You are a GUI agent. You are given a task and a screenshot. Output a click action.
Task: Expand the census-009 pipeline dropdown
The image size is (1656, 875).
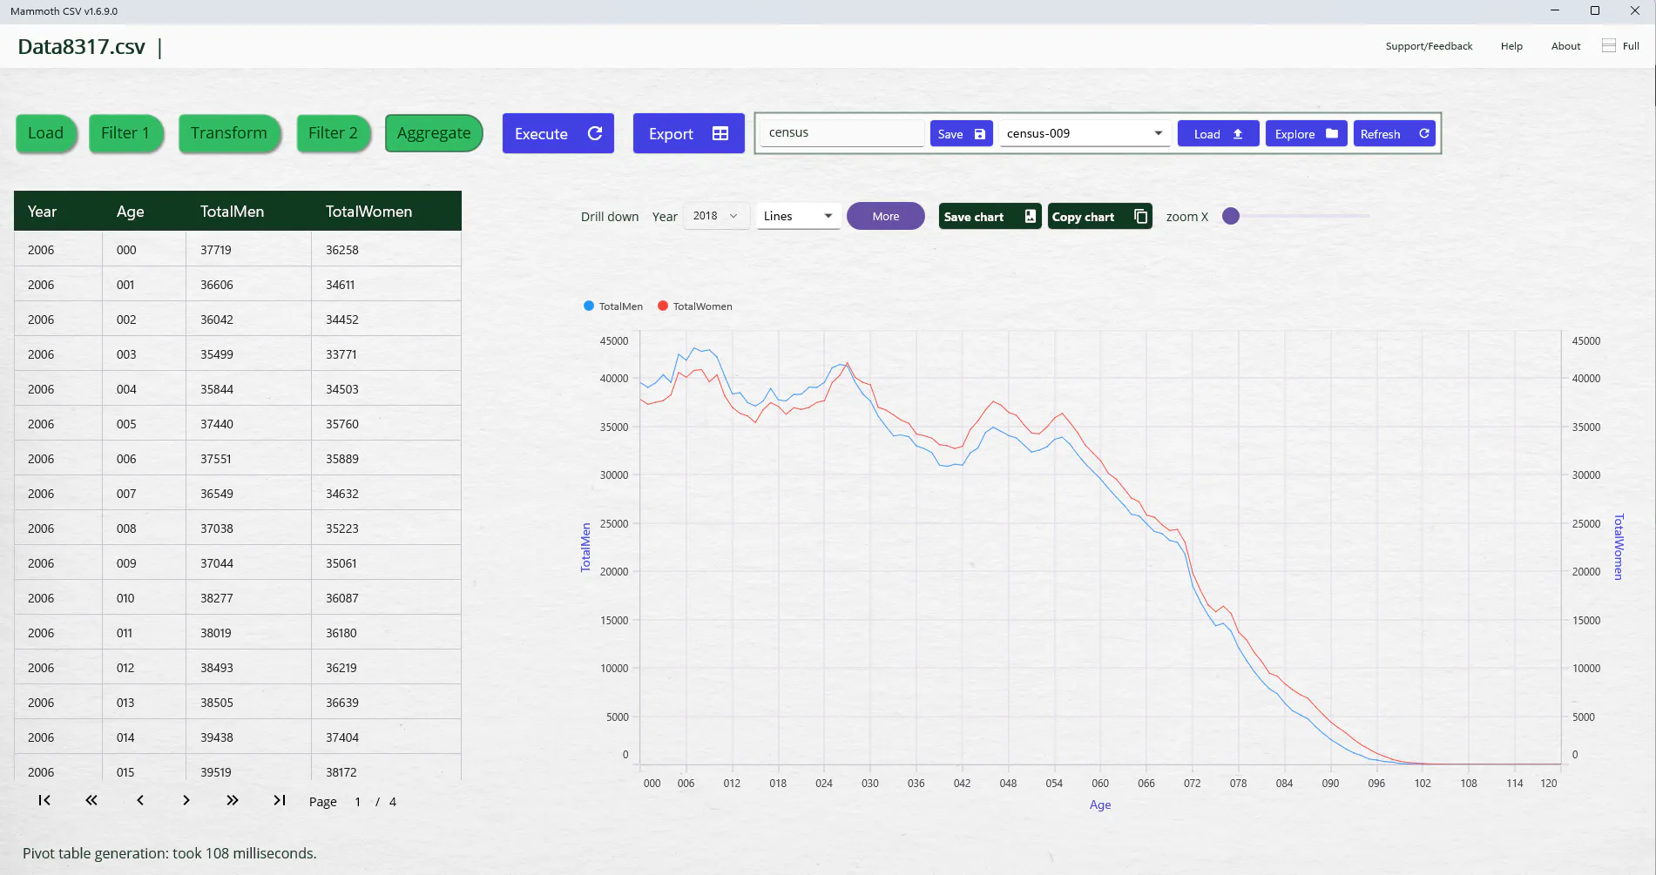coord(1085,133)
